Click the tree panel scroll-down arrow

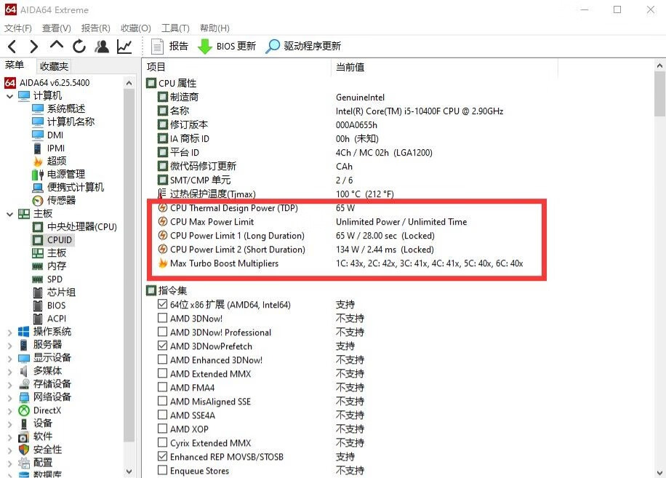[129, 471]
